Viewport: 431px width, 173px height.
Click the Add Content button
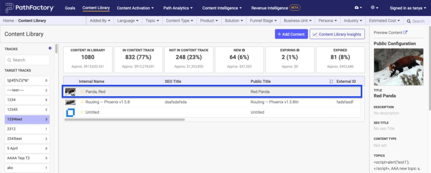[x=291, y=34]
